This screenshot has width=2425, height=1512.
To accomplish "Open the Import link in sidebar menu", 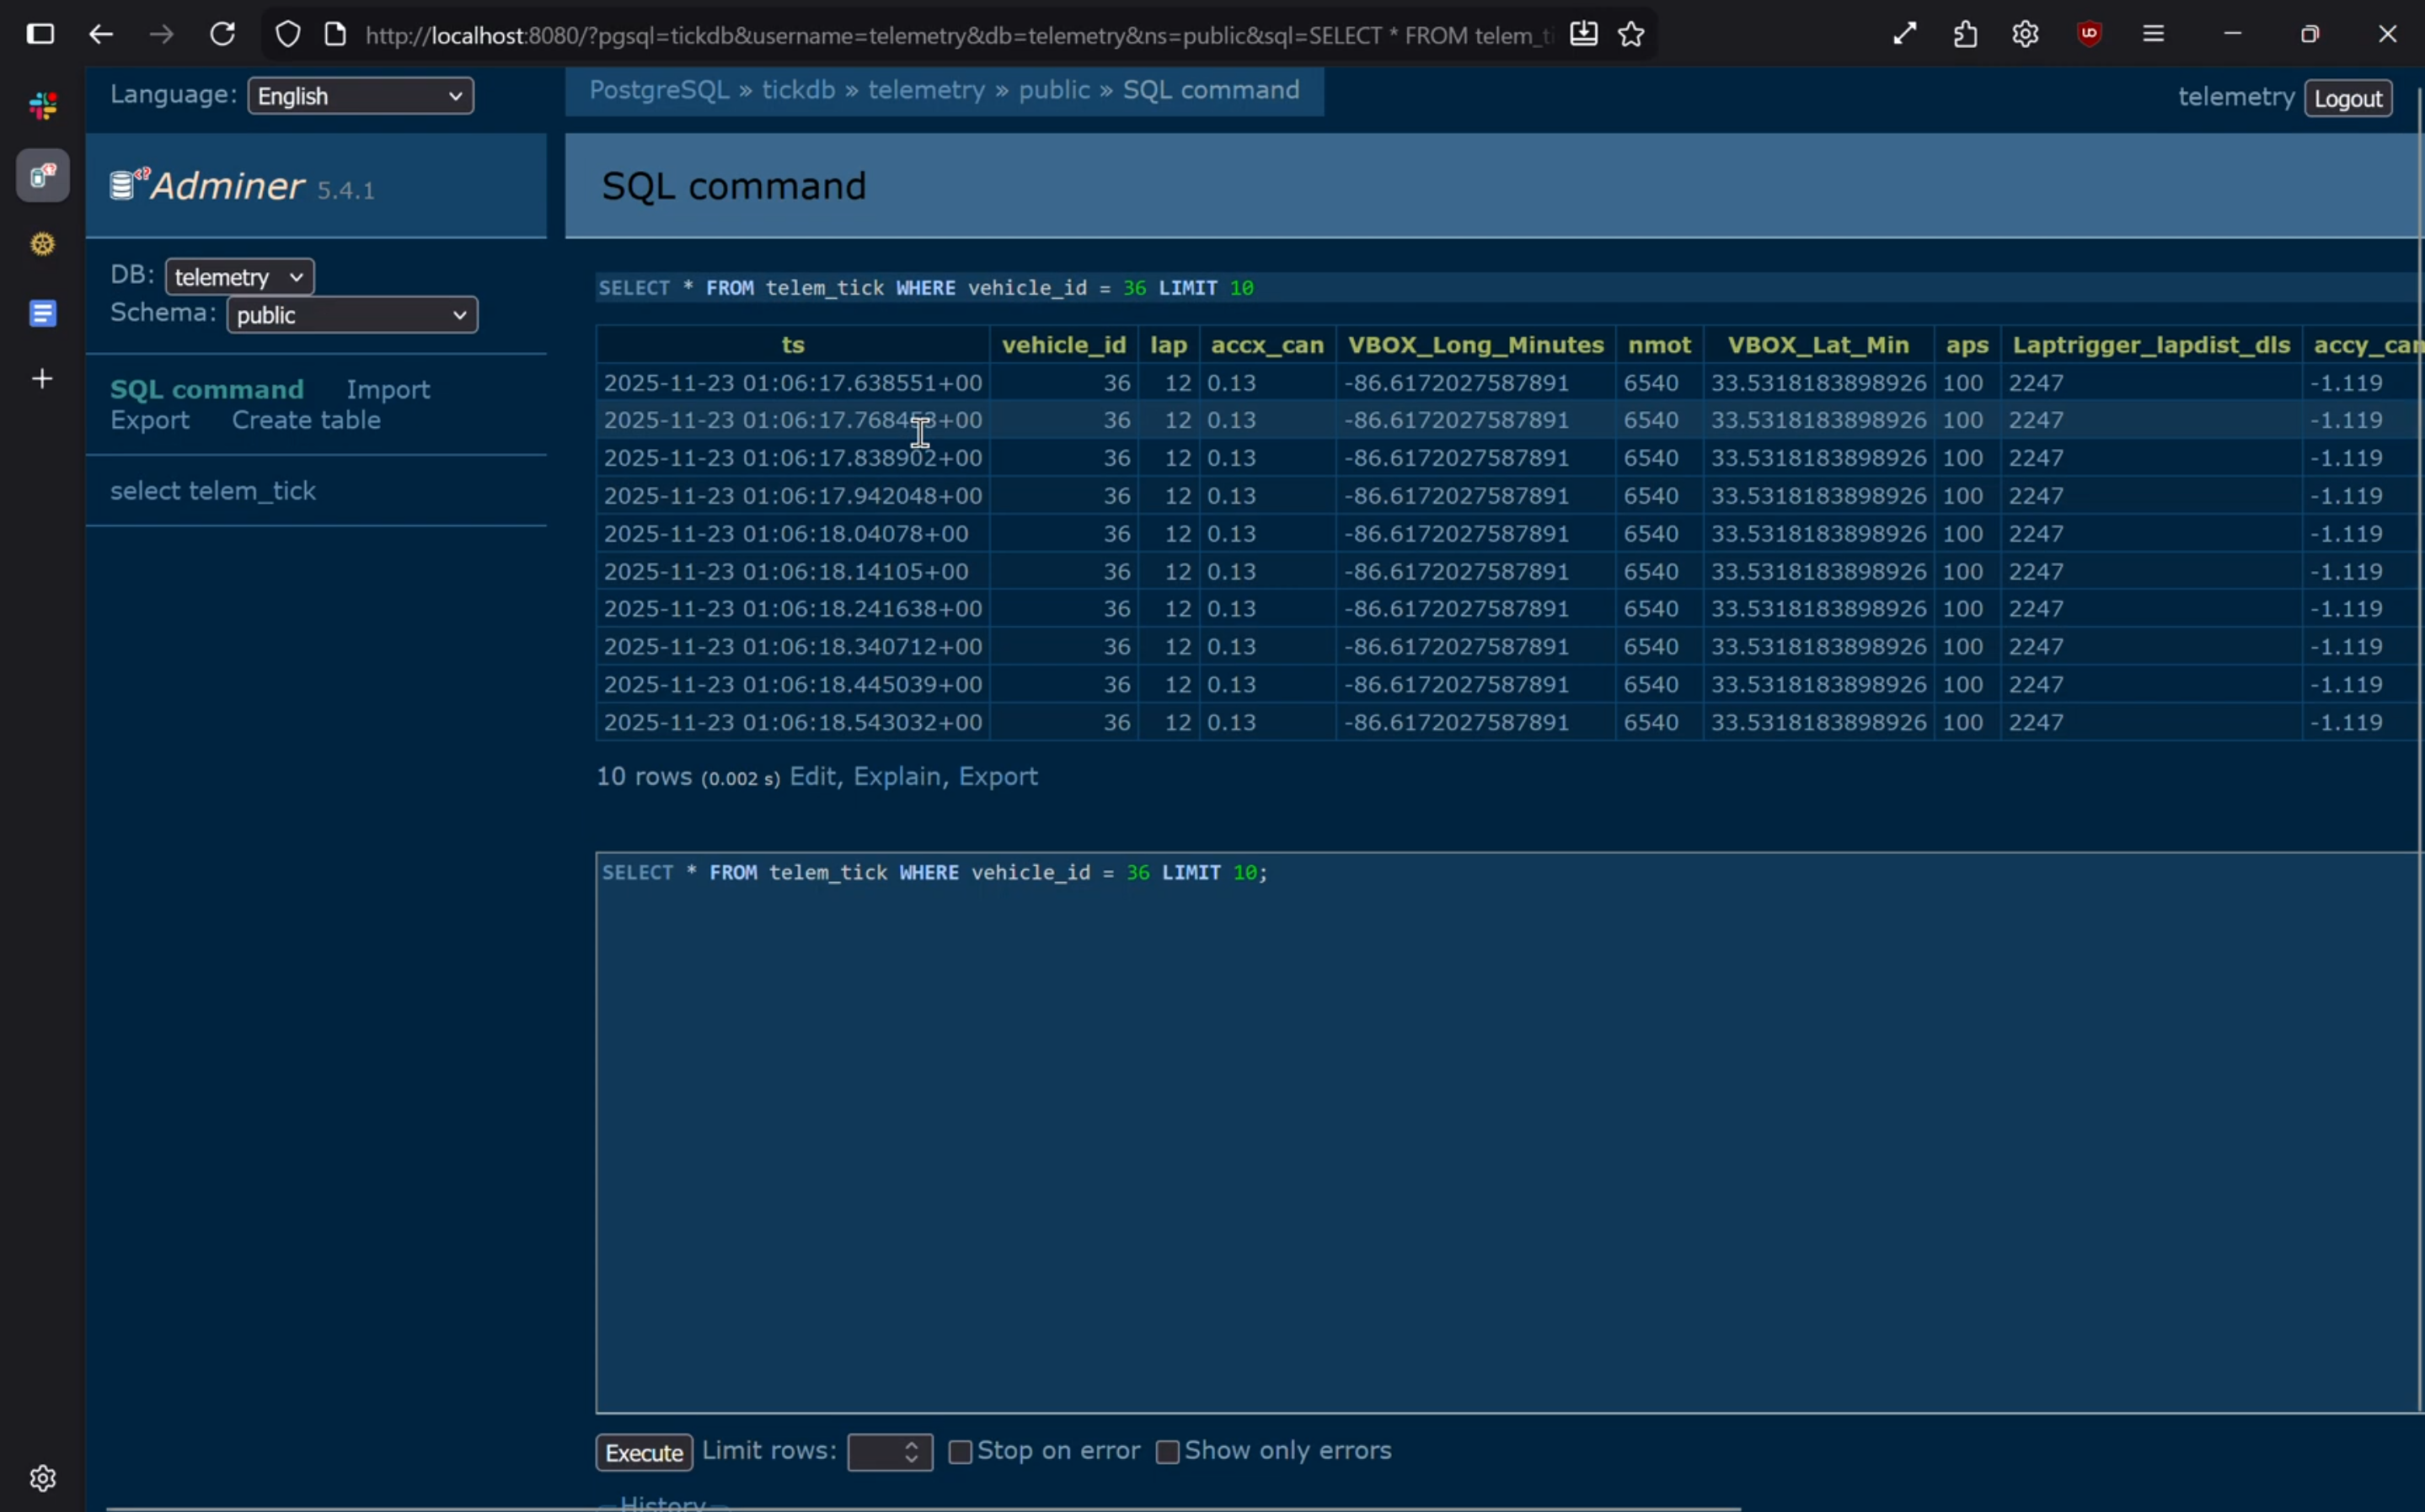I will [x=388, y=389].
